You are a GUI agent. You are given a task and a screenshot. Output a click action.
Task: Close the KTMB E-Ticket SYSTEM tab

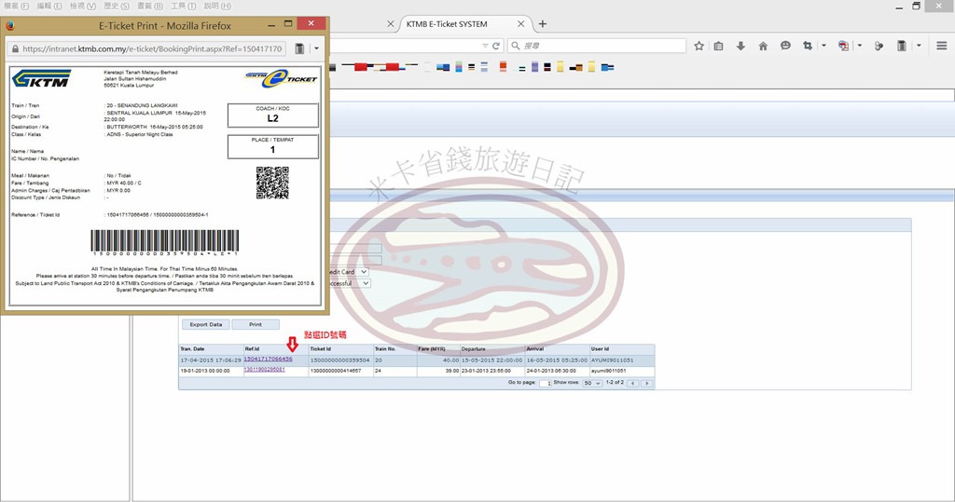coord(520,24)
